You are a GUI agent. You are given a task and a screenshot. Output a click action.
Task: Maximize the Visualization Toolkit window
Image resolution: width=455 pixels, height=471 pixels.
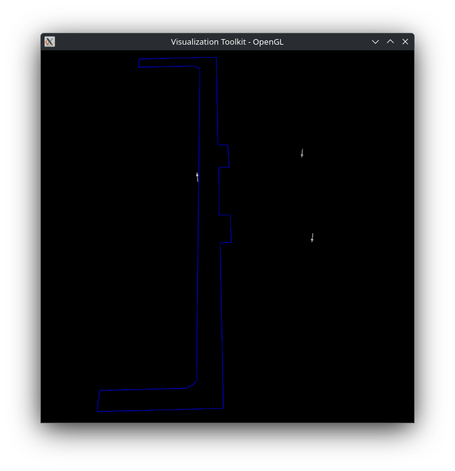click(390, 42)
